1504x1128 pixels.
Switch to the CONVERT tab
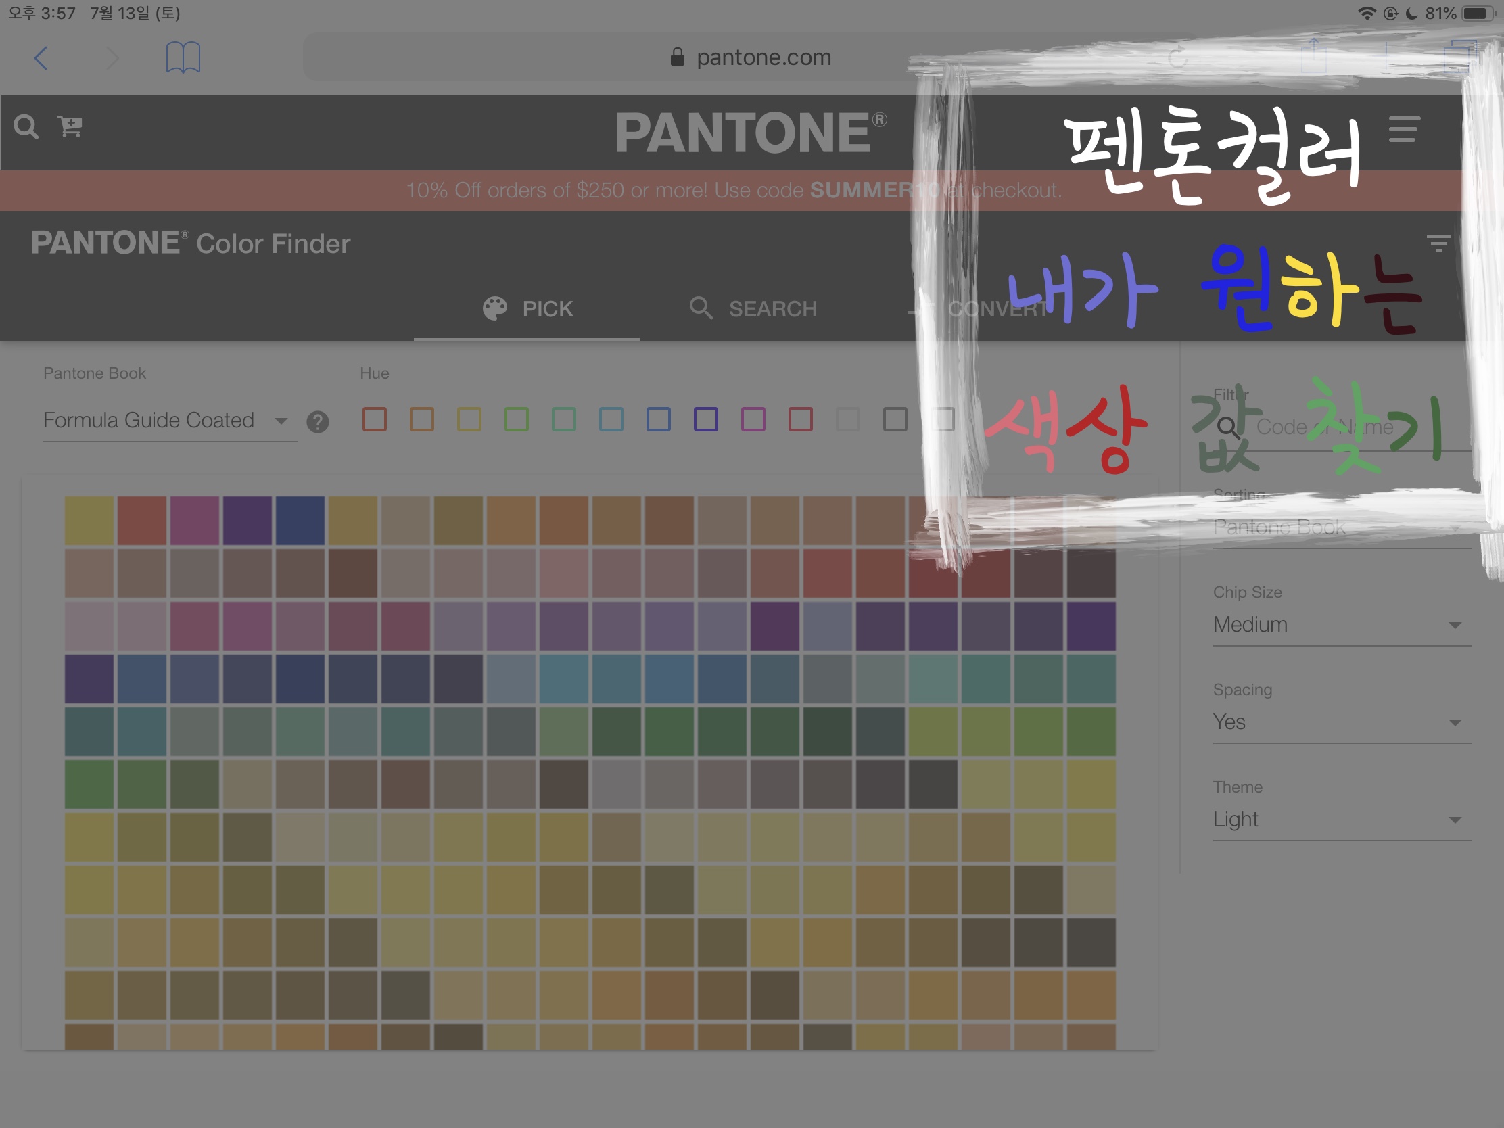[979, 309]
